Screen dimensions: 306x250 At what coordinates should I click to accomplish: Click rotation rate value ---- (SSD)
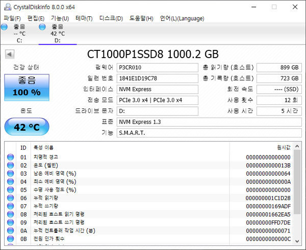point(279,89)
